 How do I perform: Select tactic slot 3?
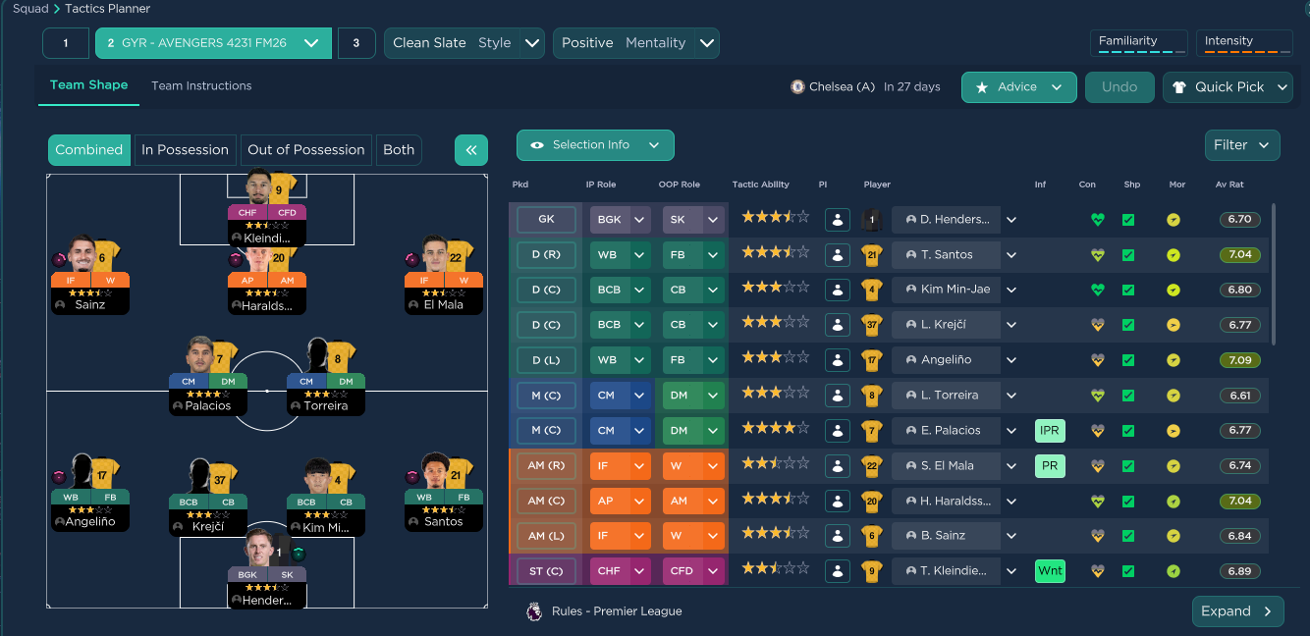355,43
